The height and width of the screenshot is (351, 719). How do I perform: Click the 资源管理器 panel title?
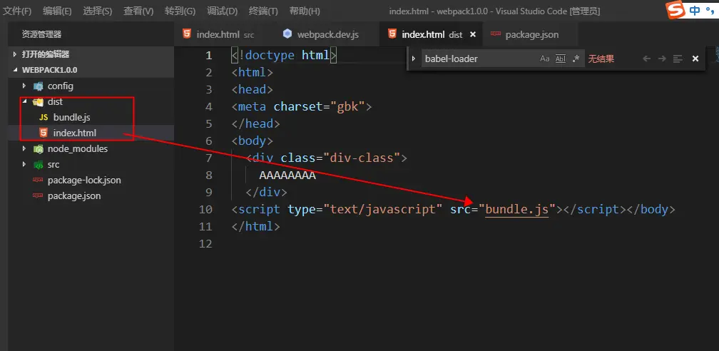(41, 34)
